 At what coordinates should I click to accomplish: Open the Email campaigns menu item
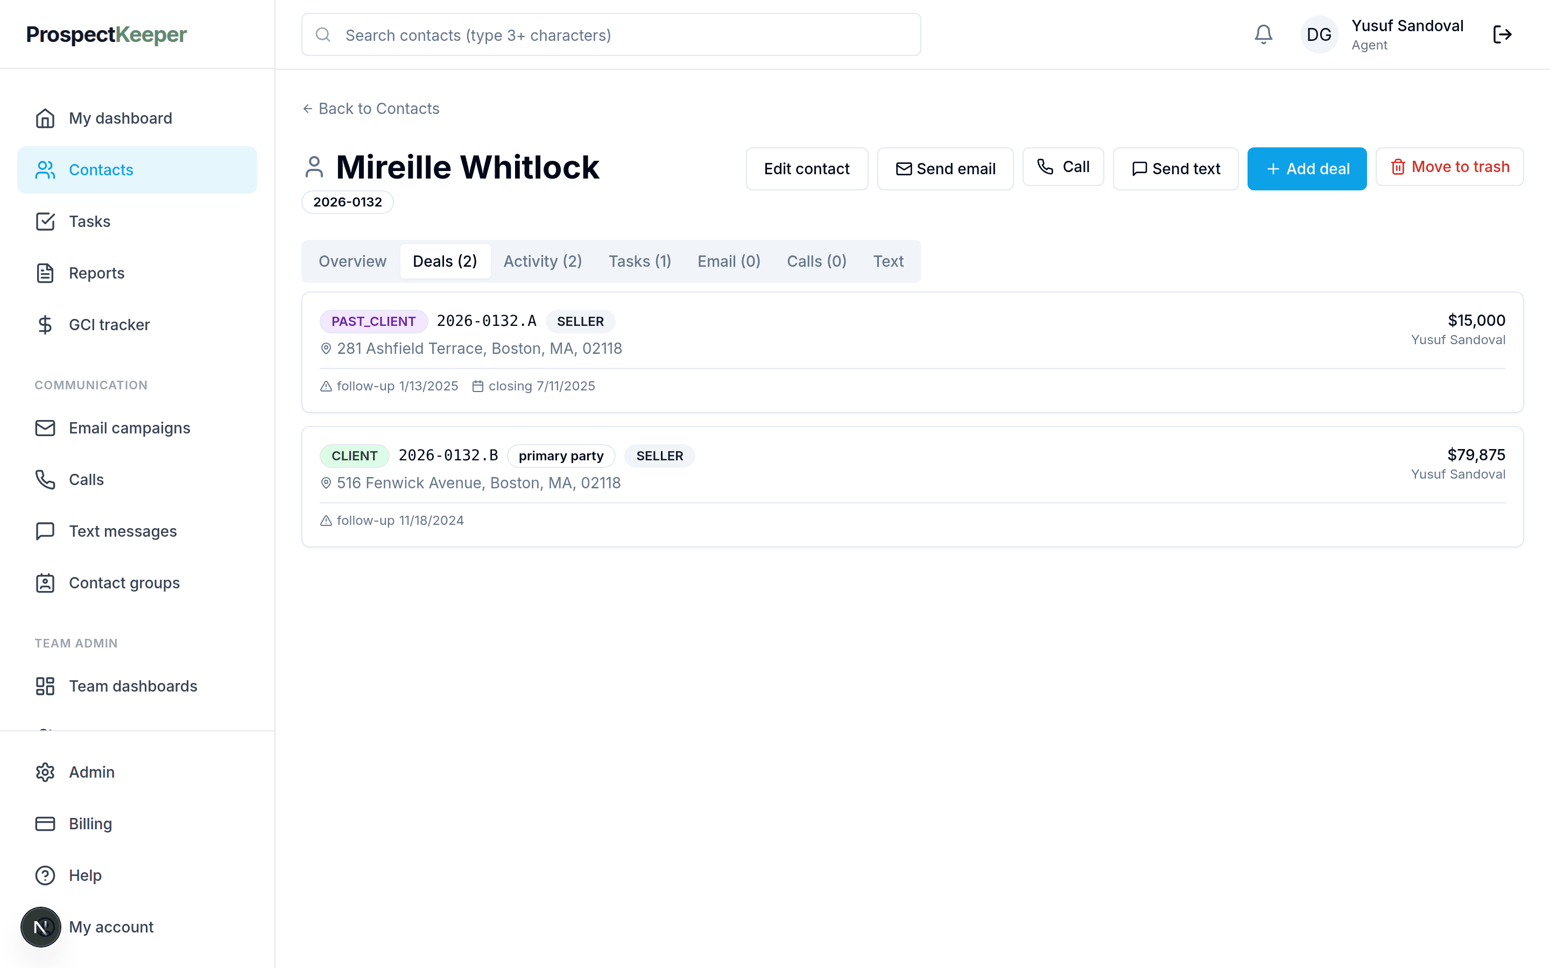click(x=137, y=428)
